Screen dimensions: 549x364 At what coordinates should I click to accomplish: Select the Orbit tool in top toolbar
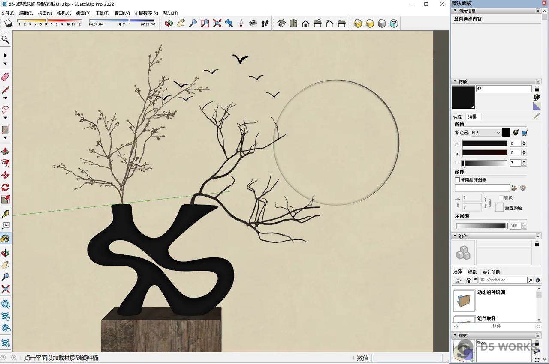point(169,23)
